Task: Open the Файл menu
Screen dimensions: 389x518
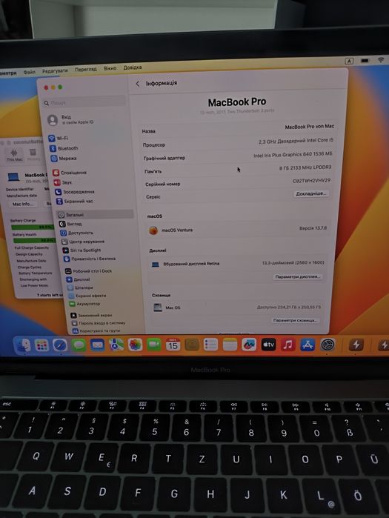Action: tap(29, 72)
